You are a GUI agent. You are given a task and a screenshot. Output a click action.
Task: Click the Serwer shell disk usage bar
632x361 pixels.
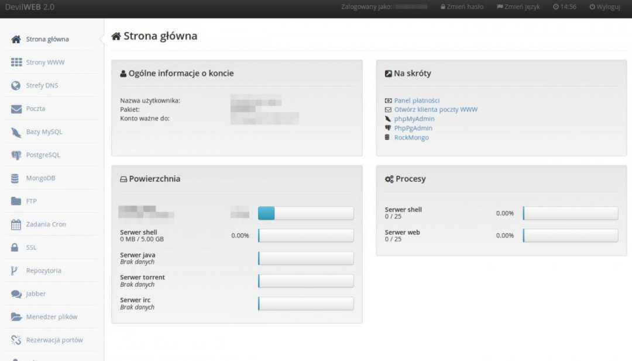pyautogui.click(x=306, y=235)
